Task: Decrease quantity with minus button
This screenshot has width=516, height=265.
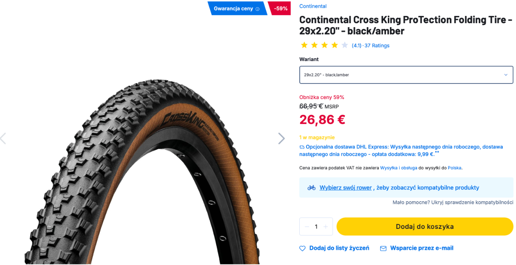Action: point(307,227)
